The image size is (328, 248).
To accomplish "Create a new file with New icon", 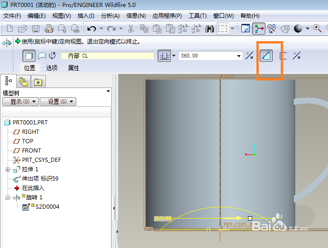I will pos(10,29).
